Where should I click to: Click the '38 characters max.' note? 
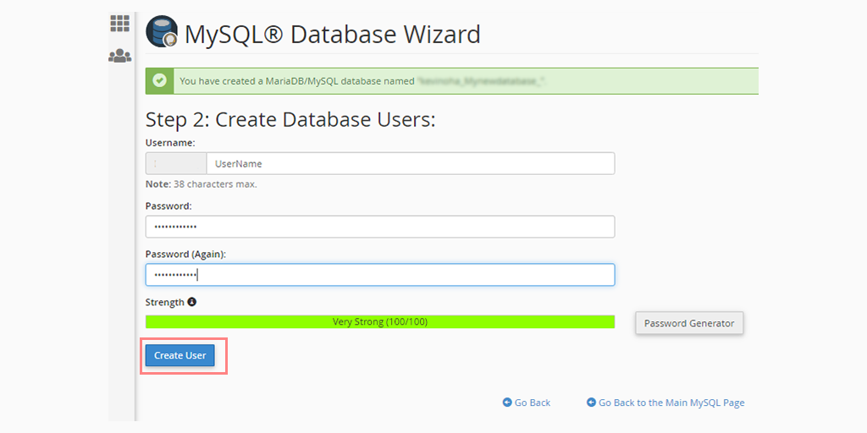pos(215,184)
